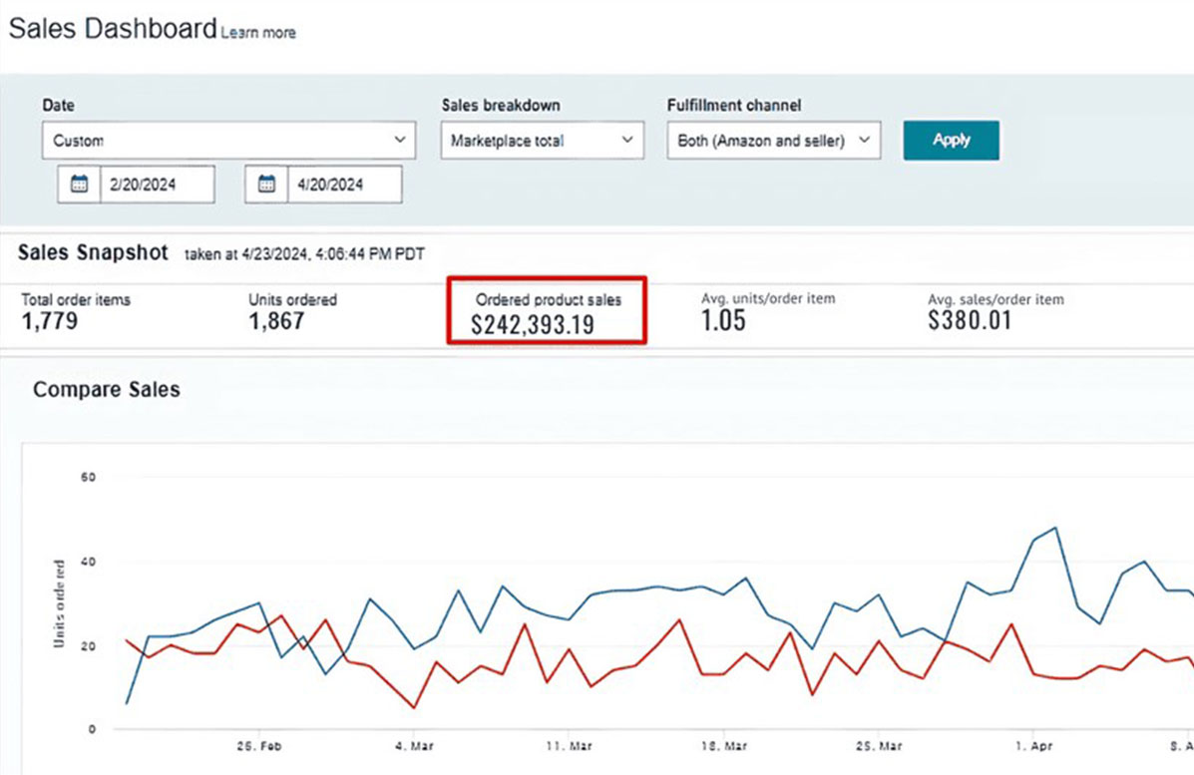Click the Compare Sales heading
Image resolution: width=1194 pixels, height=775 pixels.
click(107, 390)
